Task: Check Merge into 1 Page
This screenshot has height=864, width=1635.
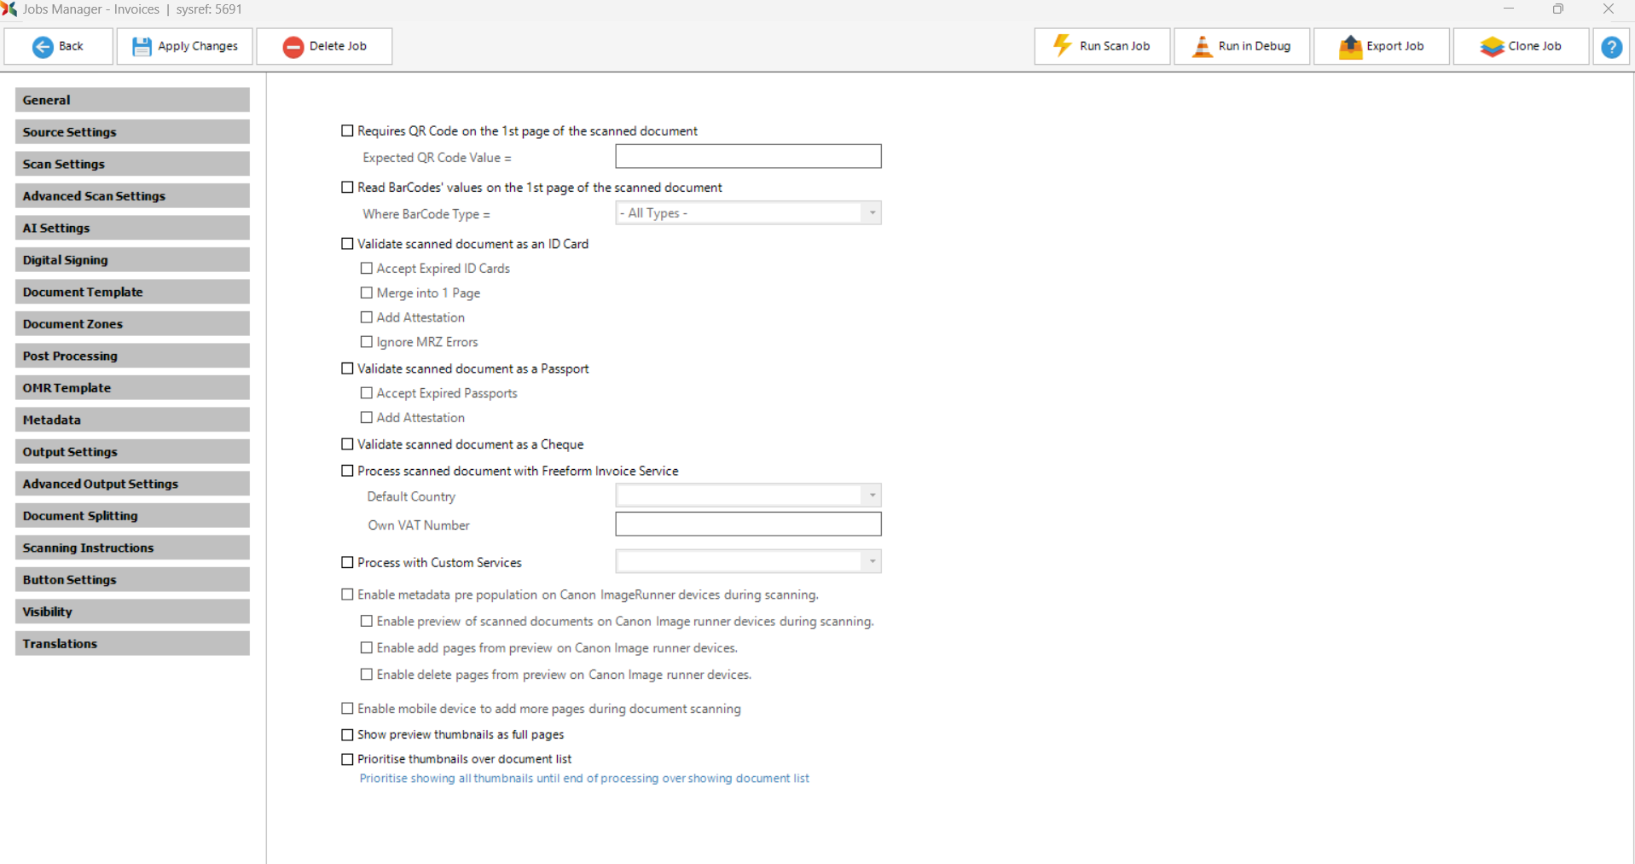Action: pos(367,293)
